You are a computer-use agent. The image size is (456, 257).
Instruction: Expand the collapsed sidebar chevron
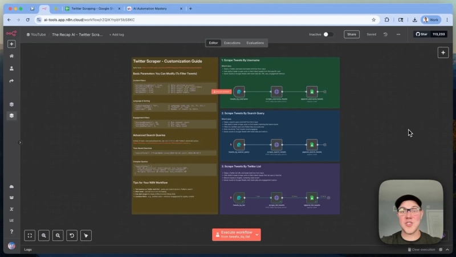(20, 142)
